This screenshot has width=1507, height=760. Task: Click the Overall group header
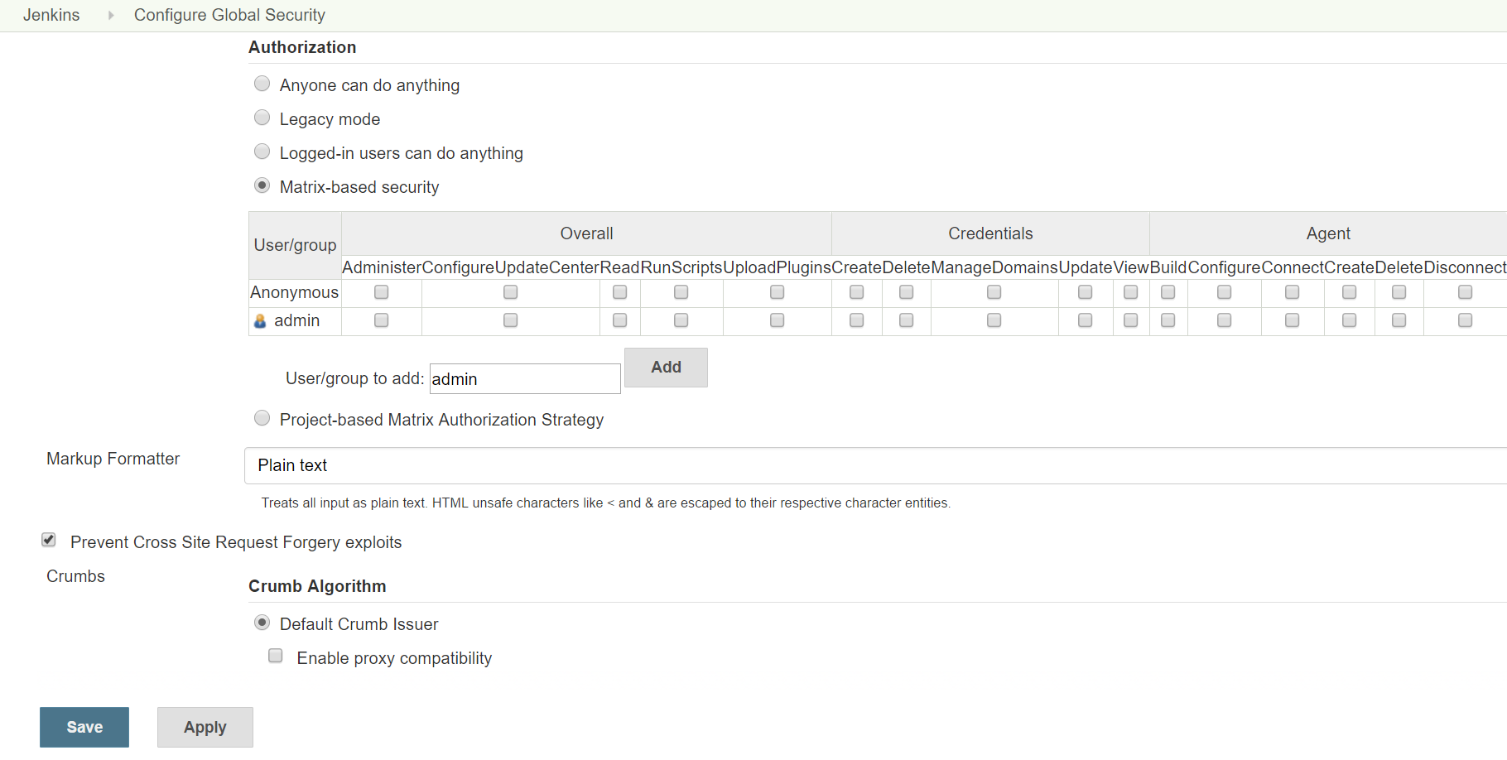coord(586,233)
